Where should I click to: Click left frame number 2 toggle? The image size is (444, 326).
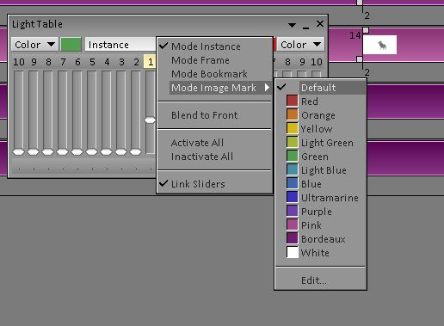[x=136, y=62]
